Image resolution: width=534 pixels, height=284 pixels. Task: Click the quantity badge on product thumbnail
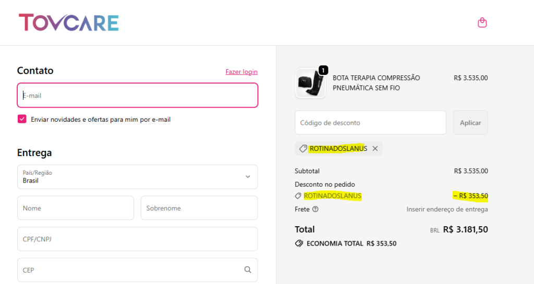click(323, 70)
